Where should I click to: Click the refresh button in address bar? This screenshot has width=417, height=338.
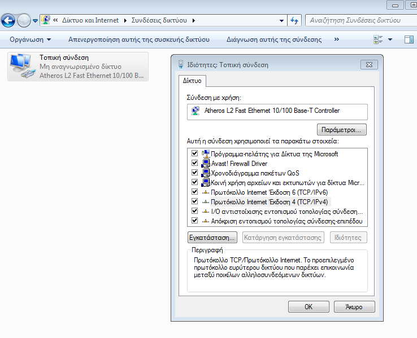pyautogui.click(x=294, y=20)
